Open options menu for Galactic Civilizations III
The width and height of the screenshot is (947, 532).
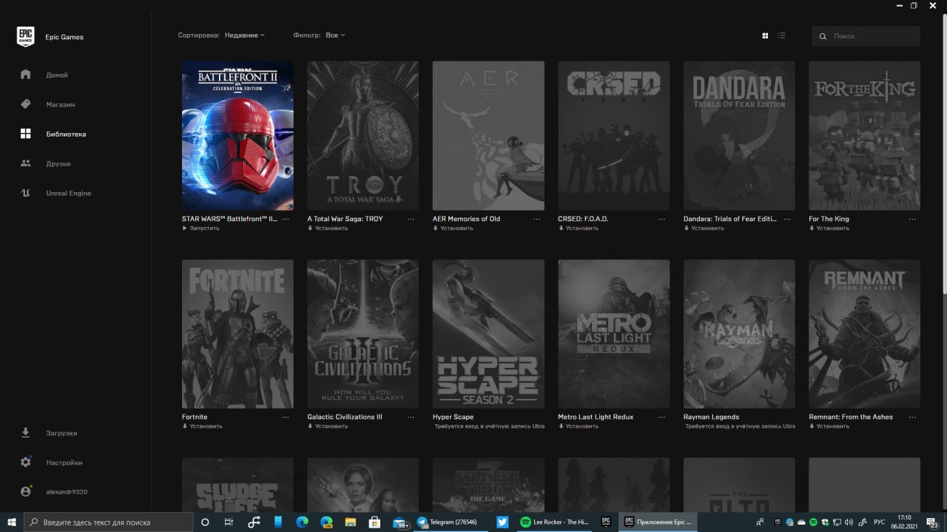point(411,417)
